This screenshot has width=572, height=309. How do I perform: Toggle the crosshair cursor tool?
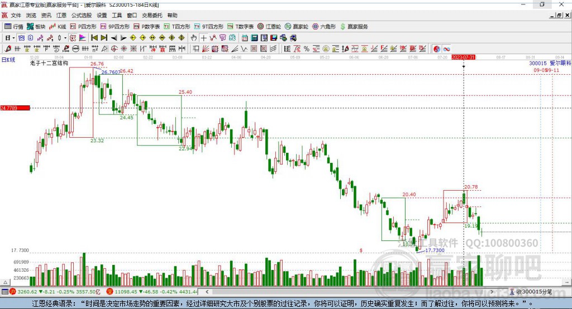[x=203, y=38]
